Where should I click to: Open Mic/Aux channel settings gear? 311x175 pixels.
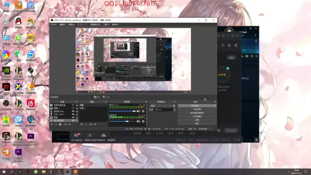pyautogui.click(x=143, y=111)
